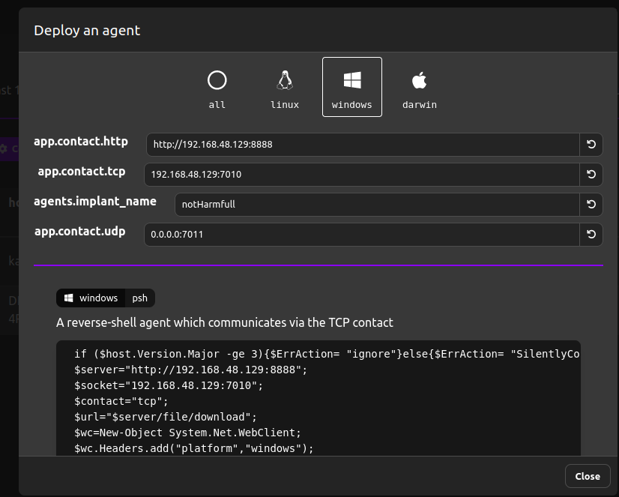Click the psh executor tag
The width and height of the screenshot is (619, 497).
(x=139, y=298)
